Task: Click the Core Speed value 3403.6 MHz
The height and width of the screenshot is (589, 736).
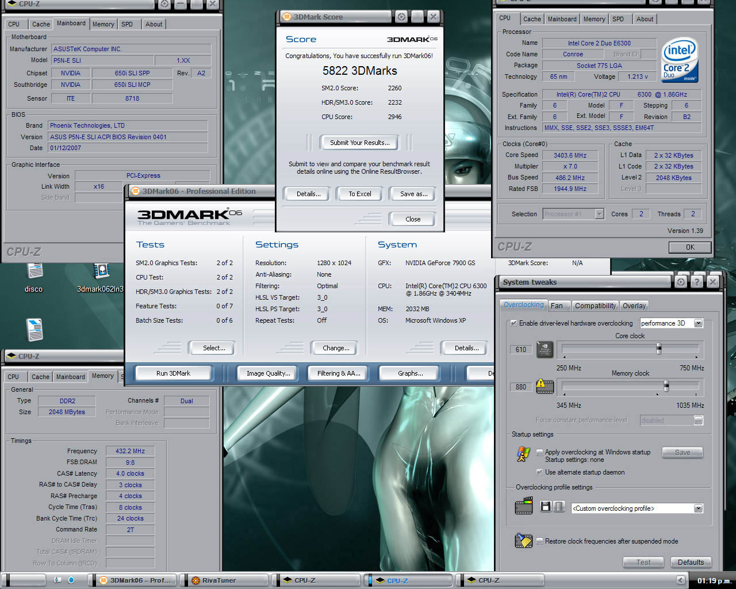Action: tap(570, 155)
